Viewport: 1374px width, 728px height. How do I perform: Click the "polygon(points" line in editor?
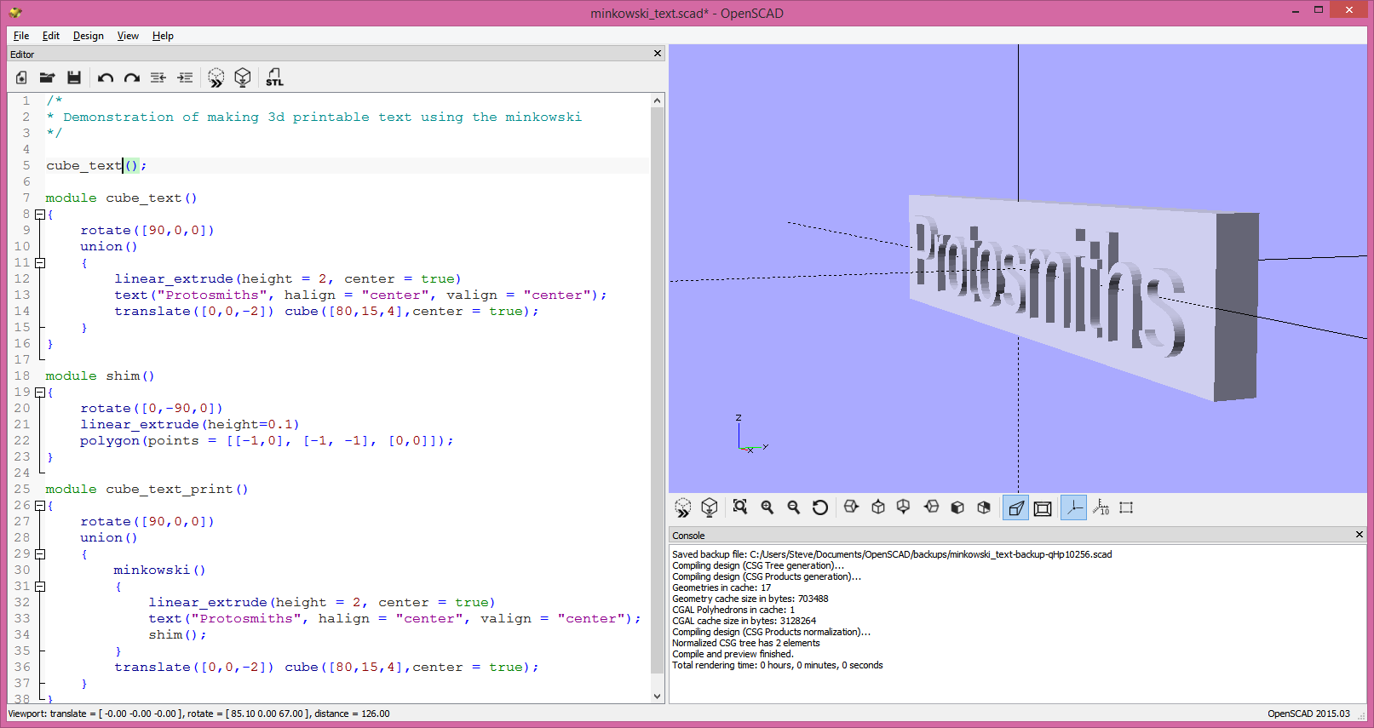[267, 440]
